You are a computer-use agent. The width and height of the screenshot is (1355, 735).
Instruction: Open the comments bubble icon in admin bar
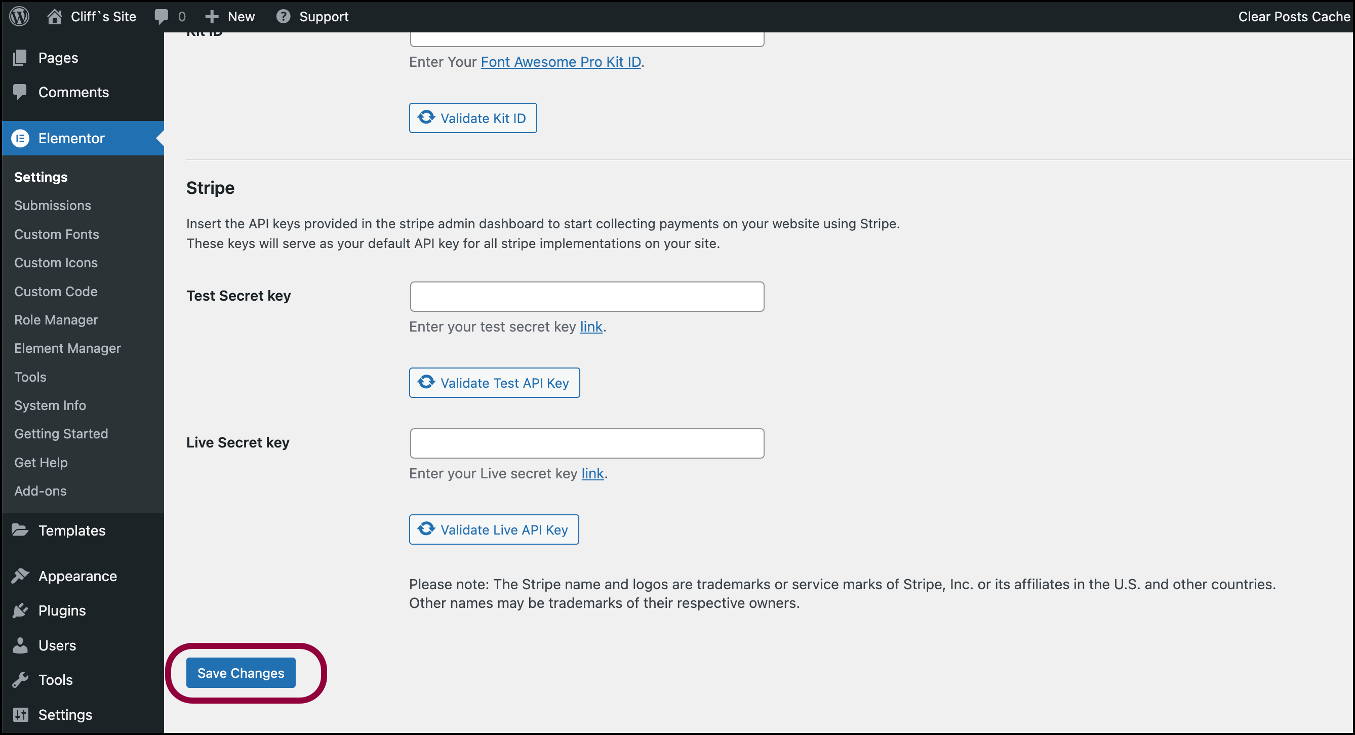162,16
